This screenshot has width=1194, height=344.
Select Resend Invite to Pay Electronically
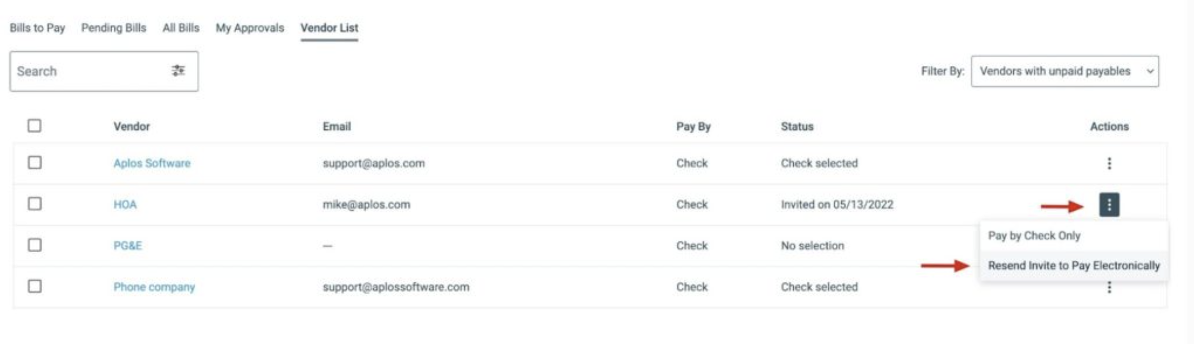[1074, 265]
